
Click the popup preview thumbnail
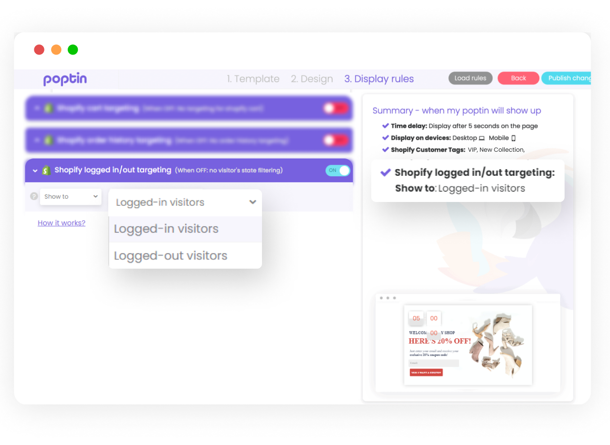coord(468,345)
